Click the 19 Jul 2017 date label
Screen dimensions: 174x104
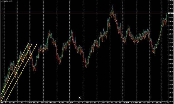point(93,103)
